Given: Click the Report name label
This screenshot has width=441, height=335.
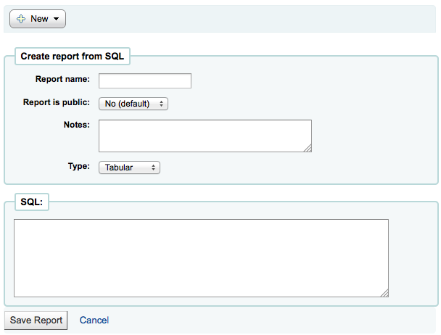Looking at the screenshot, I should [62, 79].
